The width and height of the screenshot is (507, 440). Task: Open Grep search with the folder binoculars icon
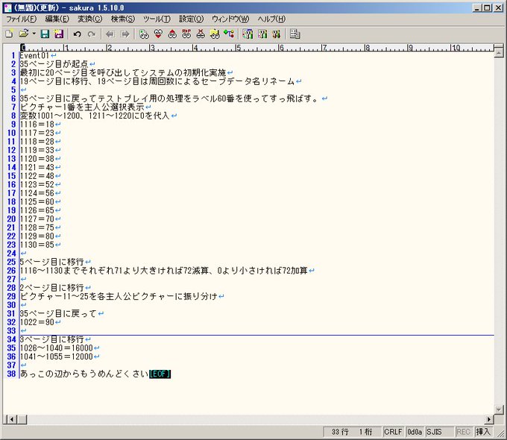pos(215,34)
